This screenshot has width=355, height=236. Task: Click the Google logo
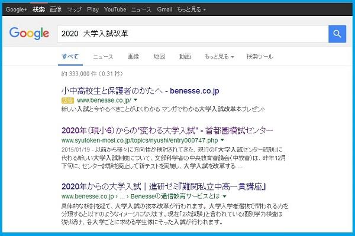29,33
